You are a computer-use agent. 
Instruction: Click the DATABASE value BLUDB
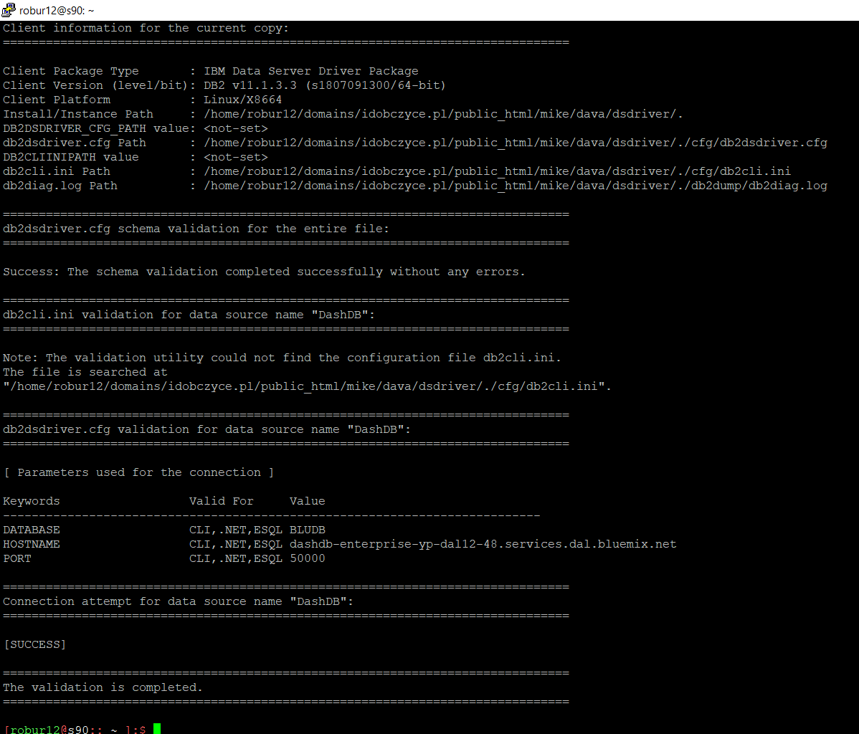pyautogui.click(x=308, y=529)
